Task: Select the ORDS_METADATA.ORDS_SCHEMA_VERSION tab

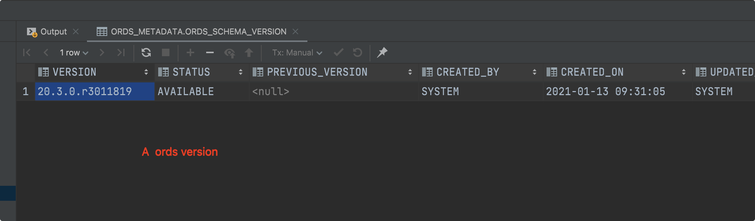Action: point(198,32)
